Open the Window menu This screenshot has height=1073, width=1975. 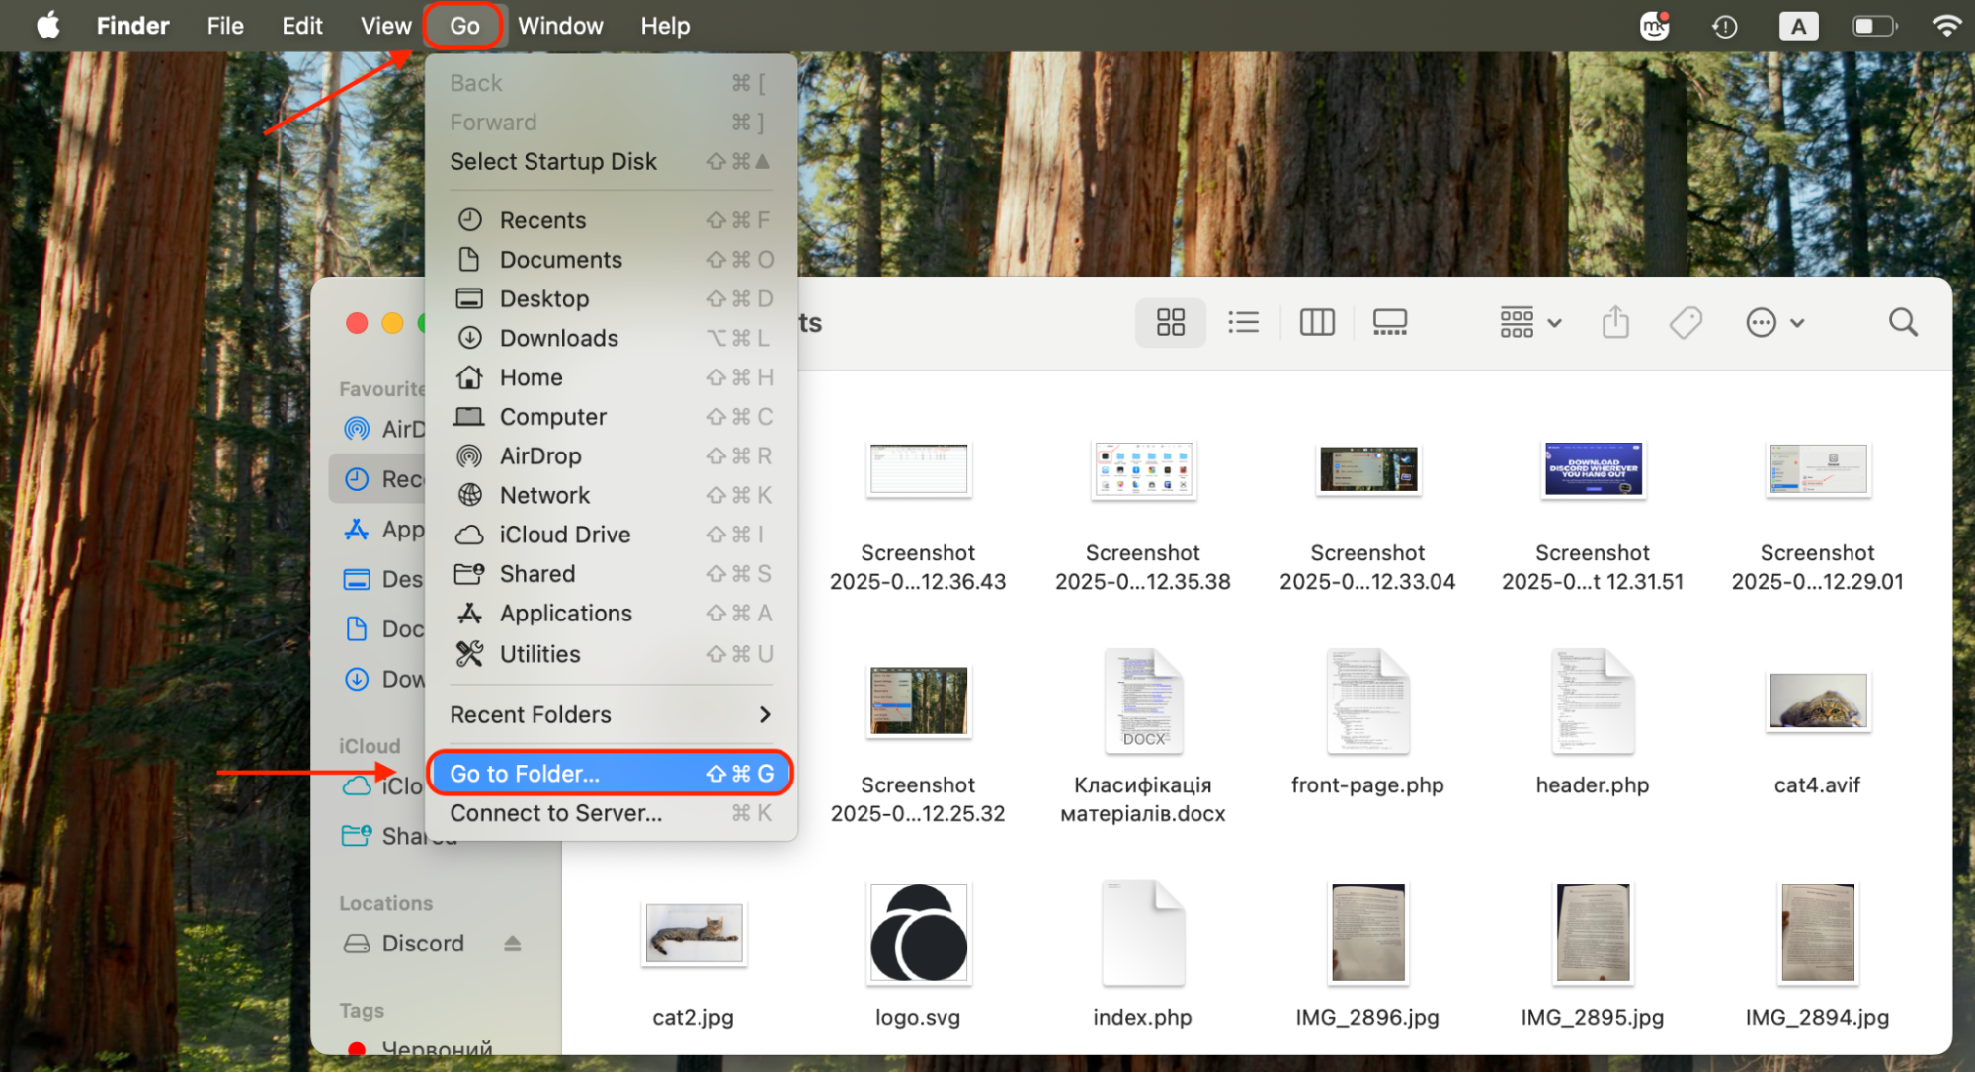[559, 26]
